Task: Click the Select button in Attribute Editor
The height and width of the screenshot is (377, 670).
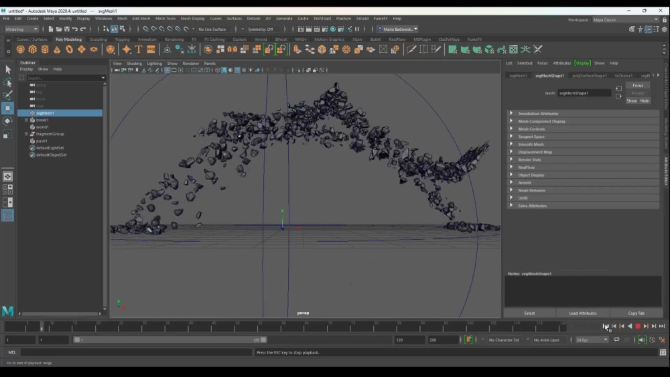Action: click(x=529, y=313)
